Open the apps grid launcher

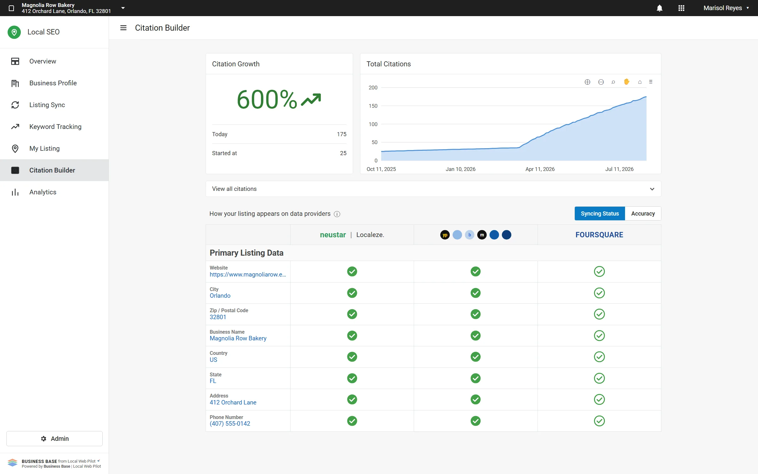(681, 8)
